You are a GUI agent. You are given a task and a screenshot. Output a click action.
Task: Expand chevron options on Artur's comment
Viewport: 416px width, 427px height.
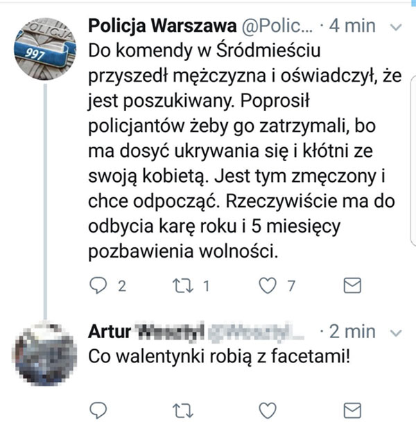pyautogui.click(x=396, y=332)
